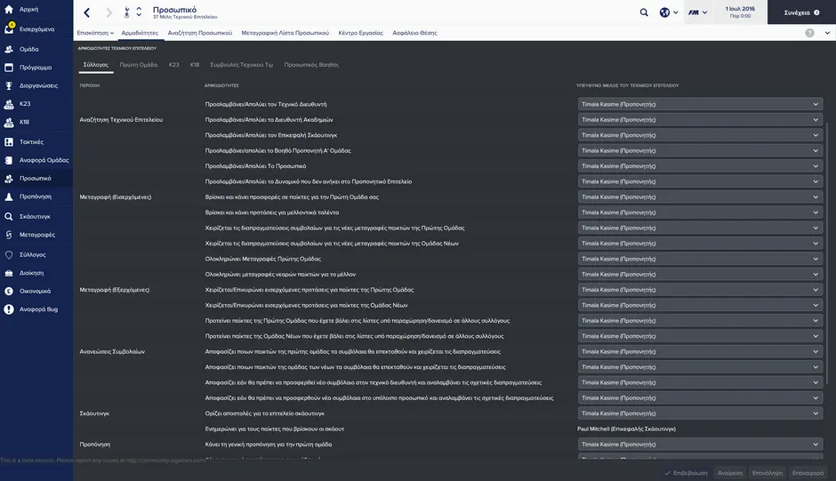The width and height of the screenshot is (836, 481).
Task: Open Διοργανώσεις competitions trophy icon
Action: (9, 85)
